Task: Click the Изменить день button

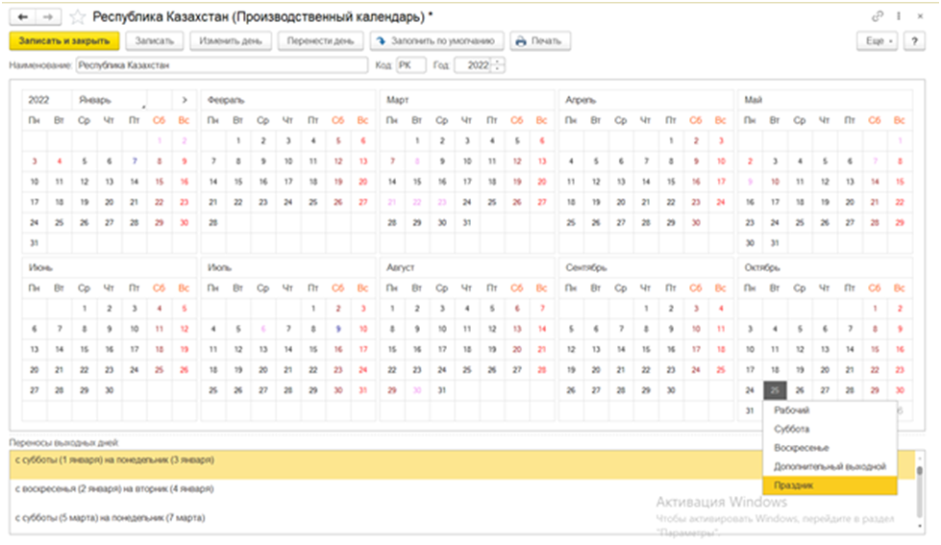Action: coord(231,41)
